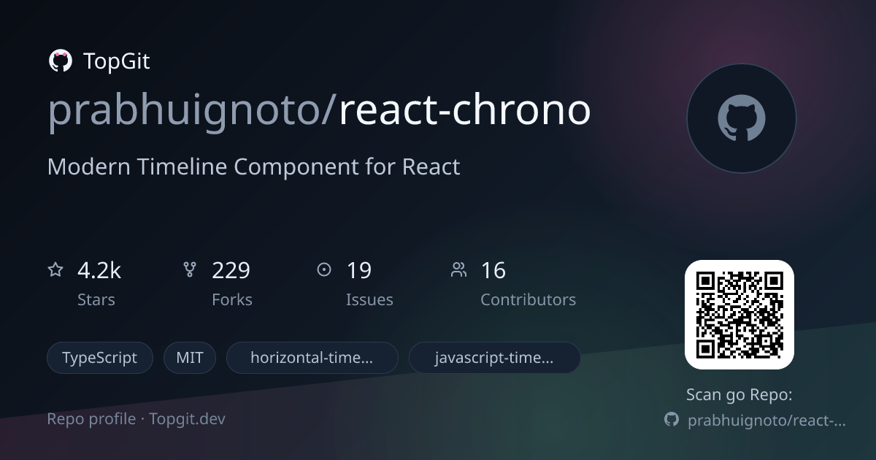Screen dimensions: 876x460
Task: Click the large GitHub avatar circle
Action: [x=741, y=118]
